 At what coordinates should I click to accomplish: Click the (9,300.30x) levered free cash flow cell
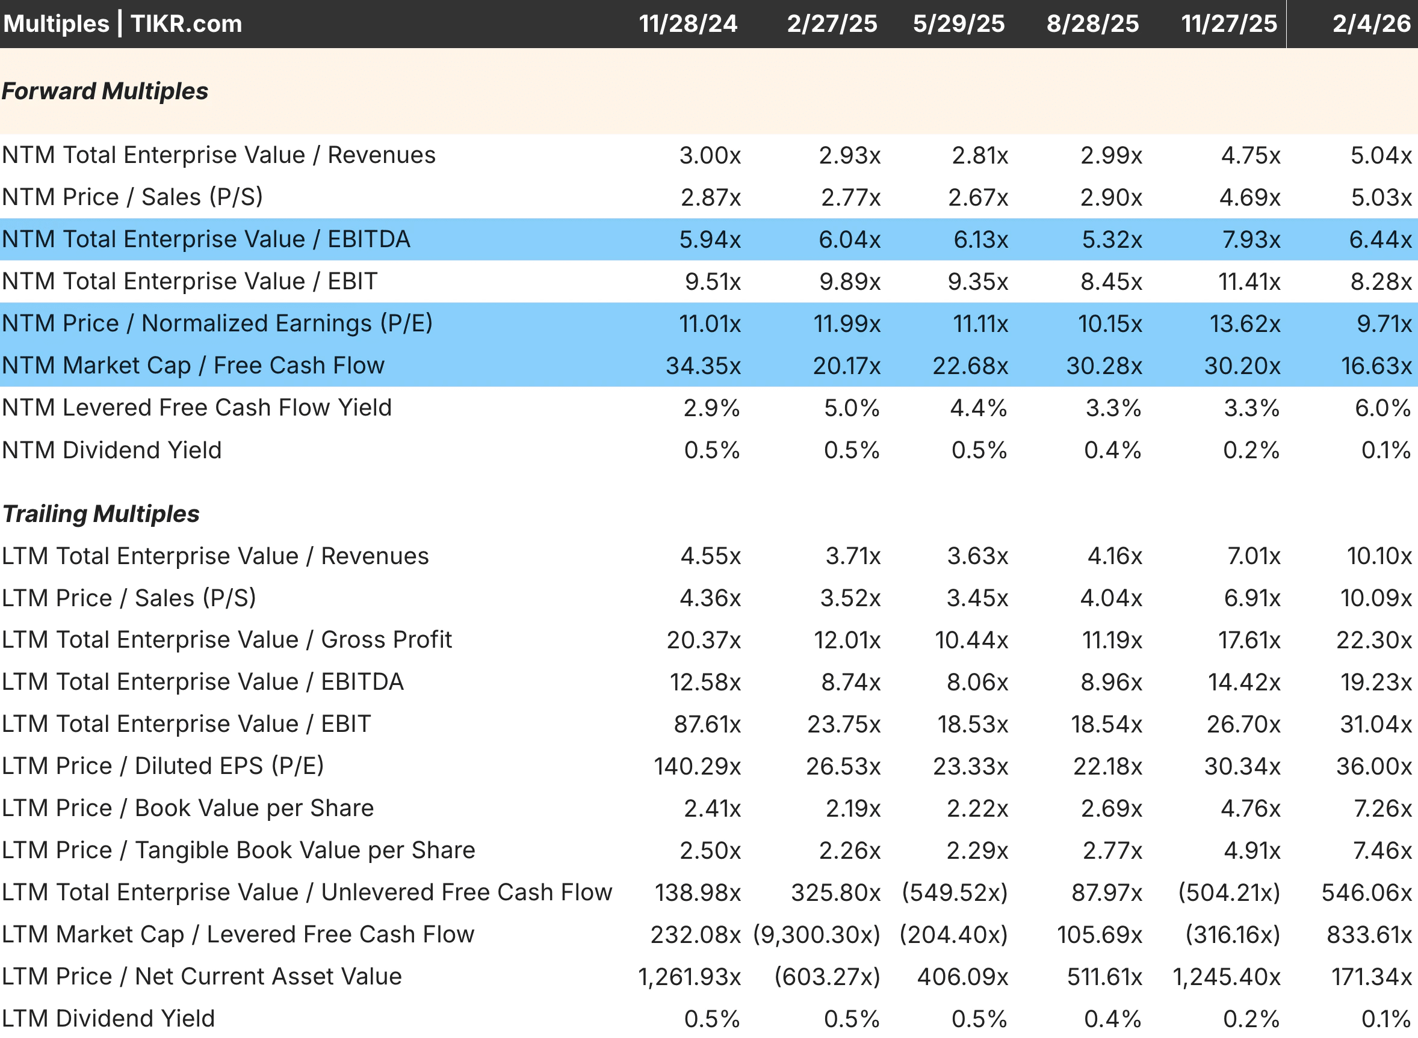tap(816, 935)
